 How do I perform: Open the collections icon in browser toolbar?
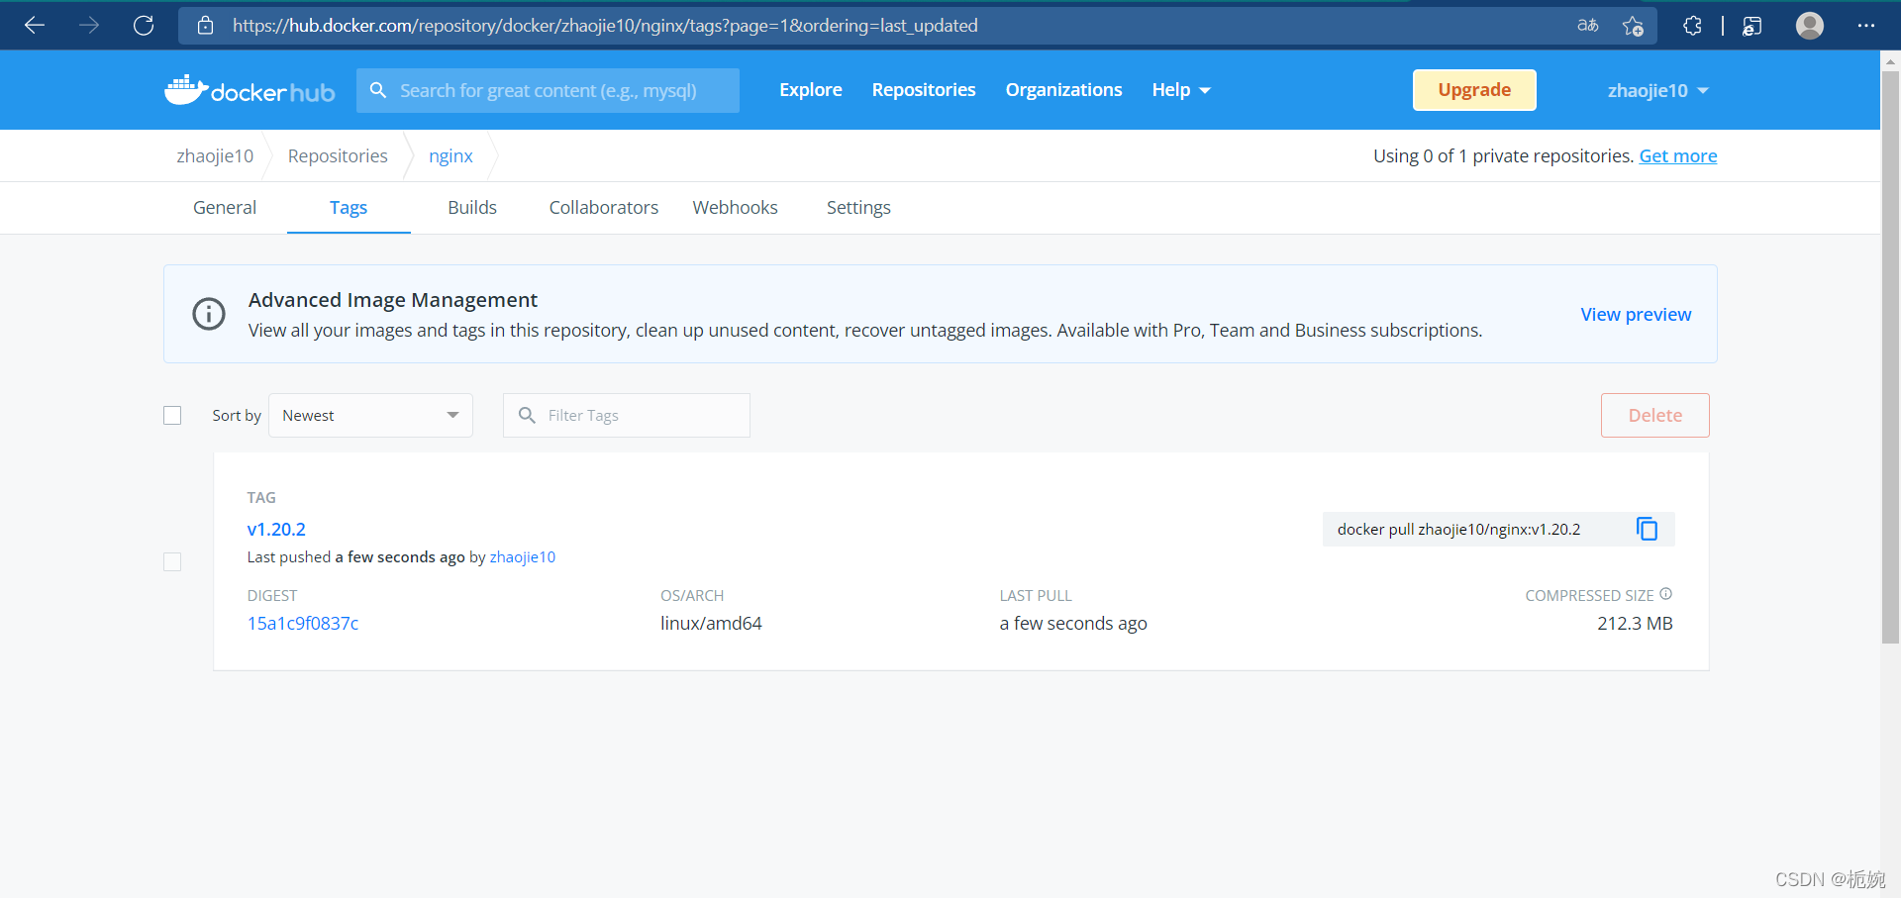click(1752, 26)
